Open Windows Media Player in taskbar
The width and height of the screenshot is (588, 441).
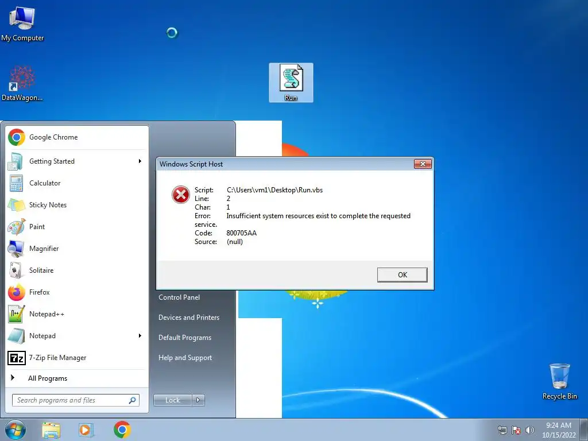[86, 430]
